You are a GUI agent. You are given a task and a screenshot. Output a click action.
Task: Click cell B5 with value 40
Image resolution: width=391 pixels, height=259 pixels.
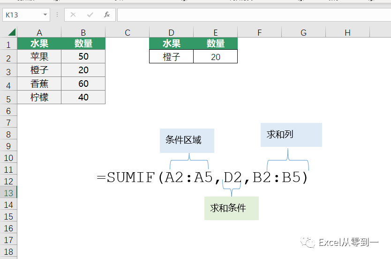[83, 97]
